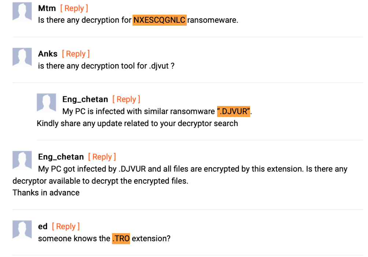Image resolution: width=368 pixels, height=257 pixels.
Task: Click Mtm's avatar image
Action: (x=22, y=12)
